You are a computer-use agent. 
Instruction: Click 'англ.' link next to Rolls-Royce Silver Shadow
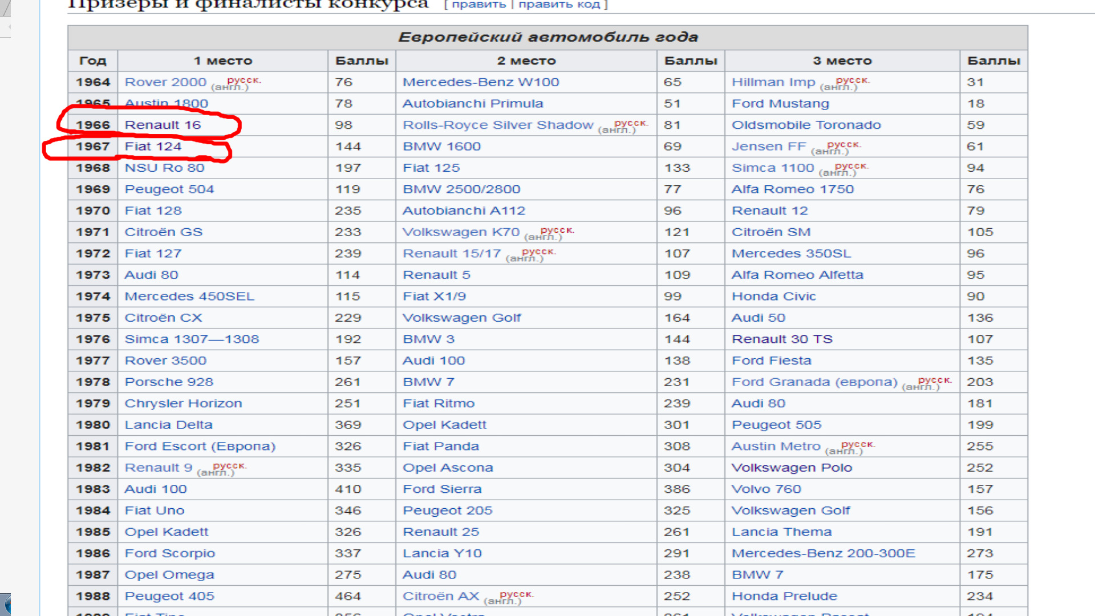coord(617,131)
